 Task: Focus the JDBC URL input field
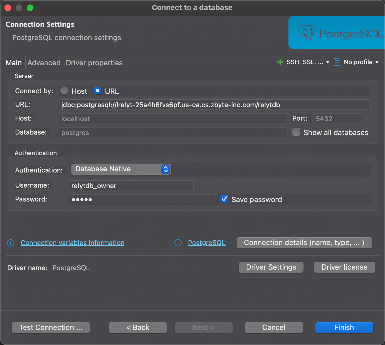[215, 105]
